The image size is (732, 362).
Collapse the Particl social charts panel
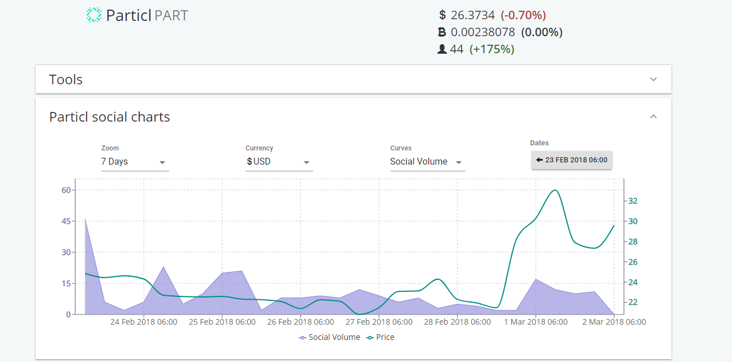coord(653,117)
